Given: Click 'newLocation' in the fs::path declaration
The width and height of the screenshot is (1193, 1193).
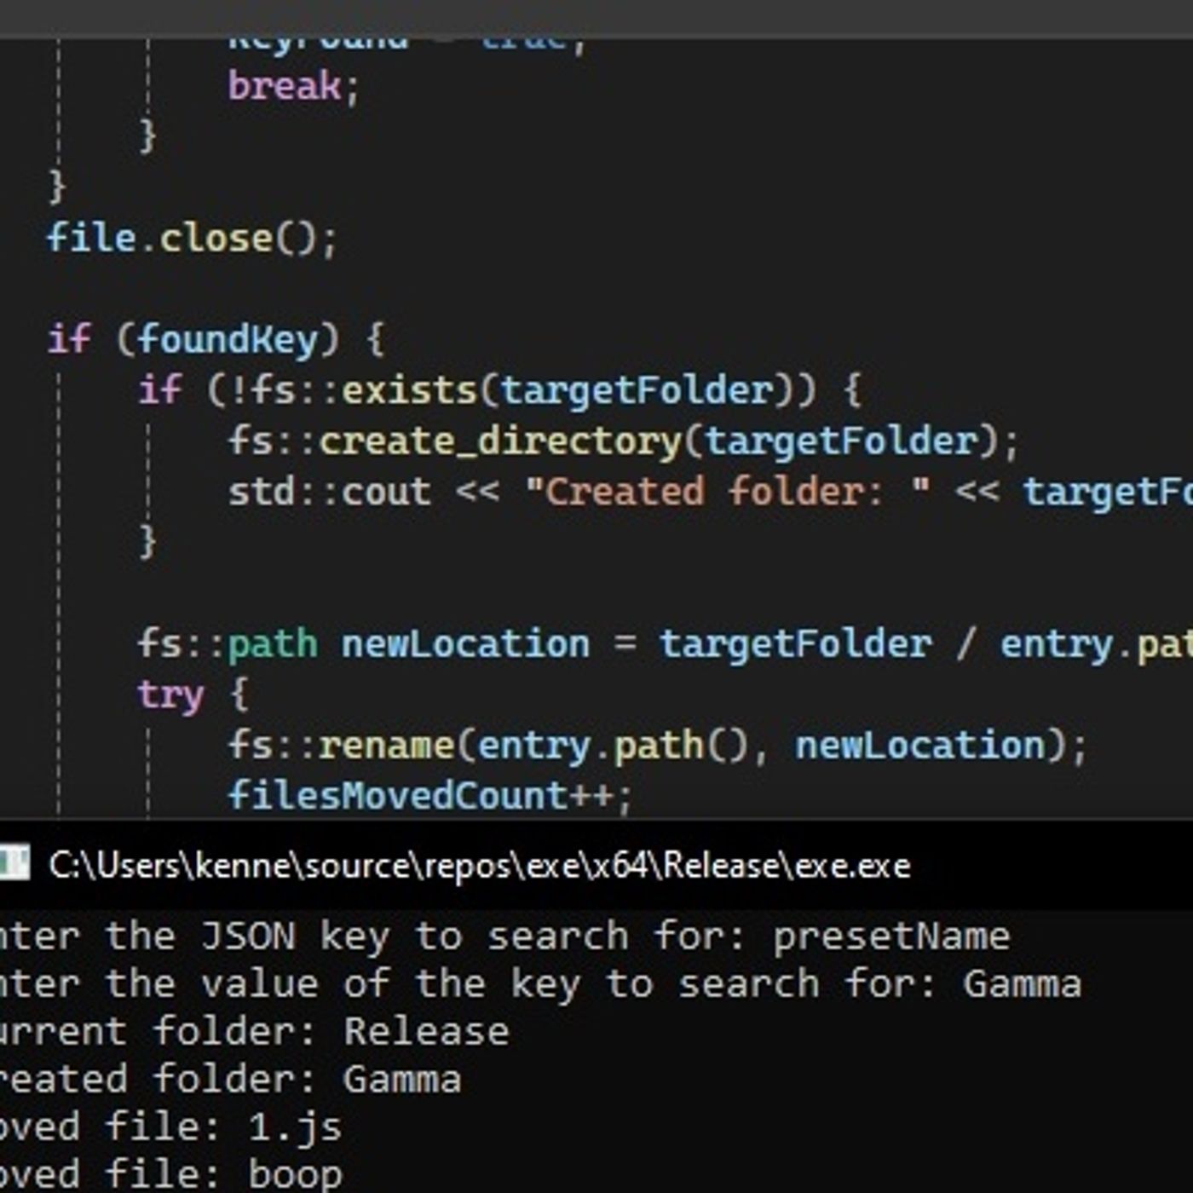Looking at the screenshot, I should click(x=465, y=643).
